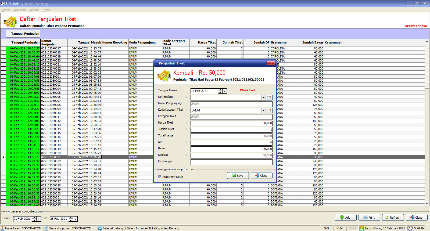Click the Refresh button

coord(393,218)
